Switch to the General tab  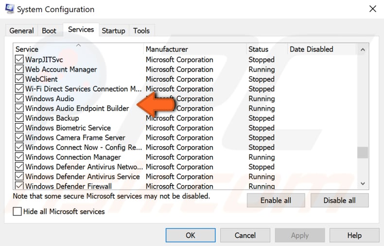(x=21, y=31)
